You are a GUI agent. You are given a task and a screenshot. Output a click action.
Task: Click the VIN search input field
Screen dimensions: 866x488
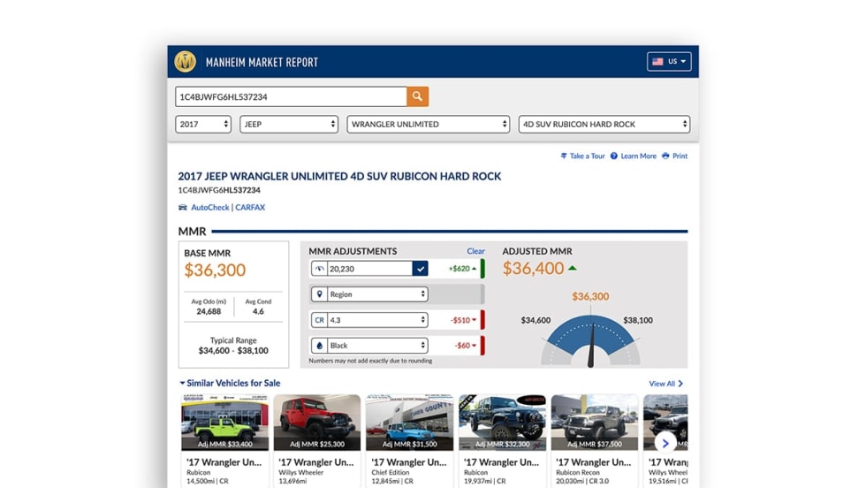pyautogui.click(x=291, y=96)
